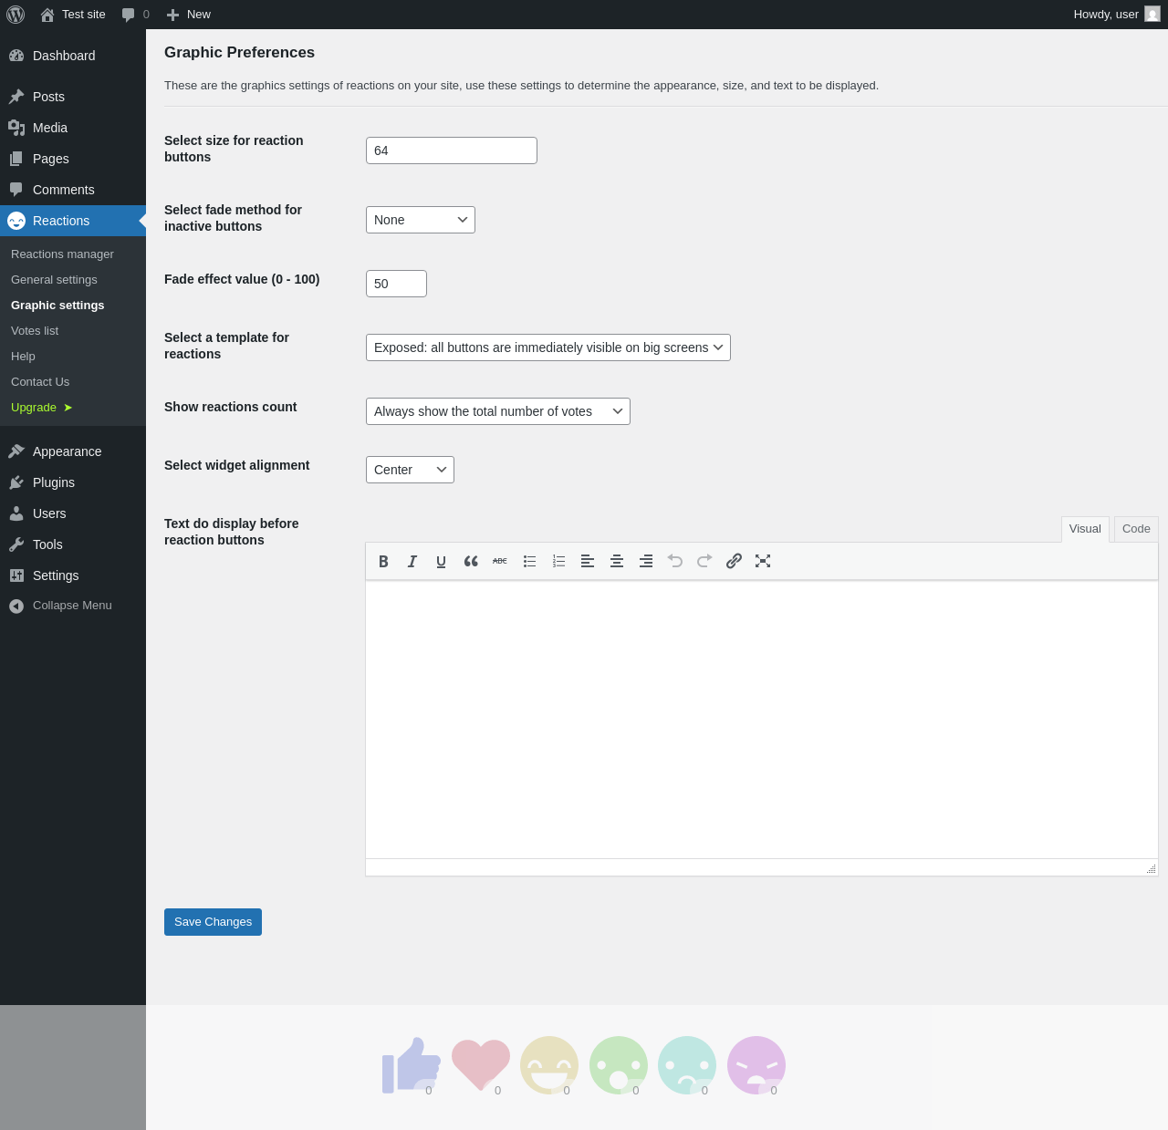Click Howdy, user account link
This screenshot has height=1130, width=1168.
coord(1117,15)
